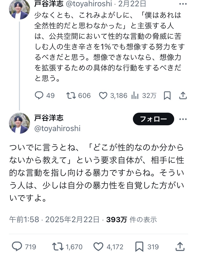
Task: Open the more options menu beside フォロー button
Action: point(183,119)
